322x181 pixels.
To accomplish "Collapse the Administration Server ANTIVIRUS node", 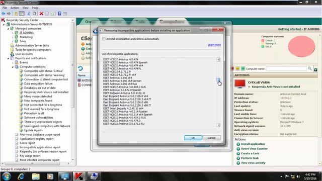I will coord(4,25).
